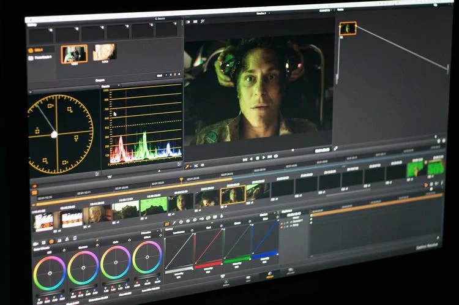Toggle the unlink icon below the viewer

tap(196, 165)
